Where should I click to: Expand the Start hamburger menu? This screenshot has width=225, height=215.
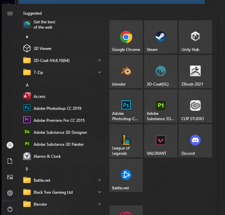(10, 13)
